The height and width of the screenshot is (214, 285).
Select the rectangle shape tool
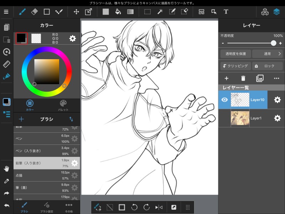click(x=47, y=12)
